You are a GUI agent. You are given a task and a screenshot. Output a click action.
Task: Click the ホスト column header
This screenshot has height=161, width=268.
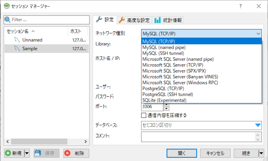click(x=78, y=31)
